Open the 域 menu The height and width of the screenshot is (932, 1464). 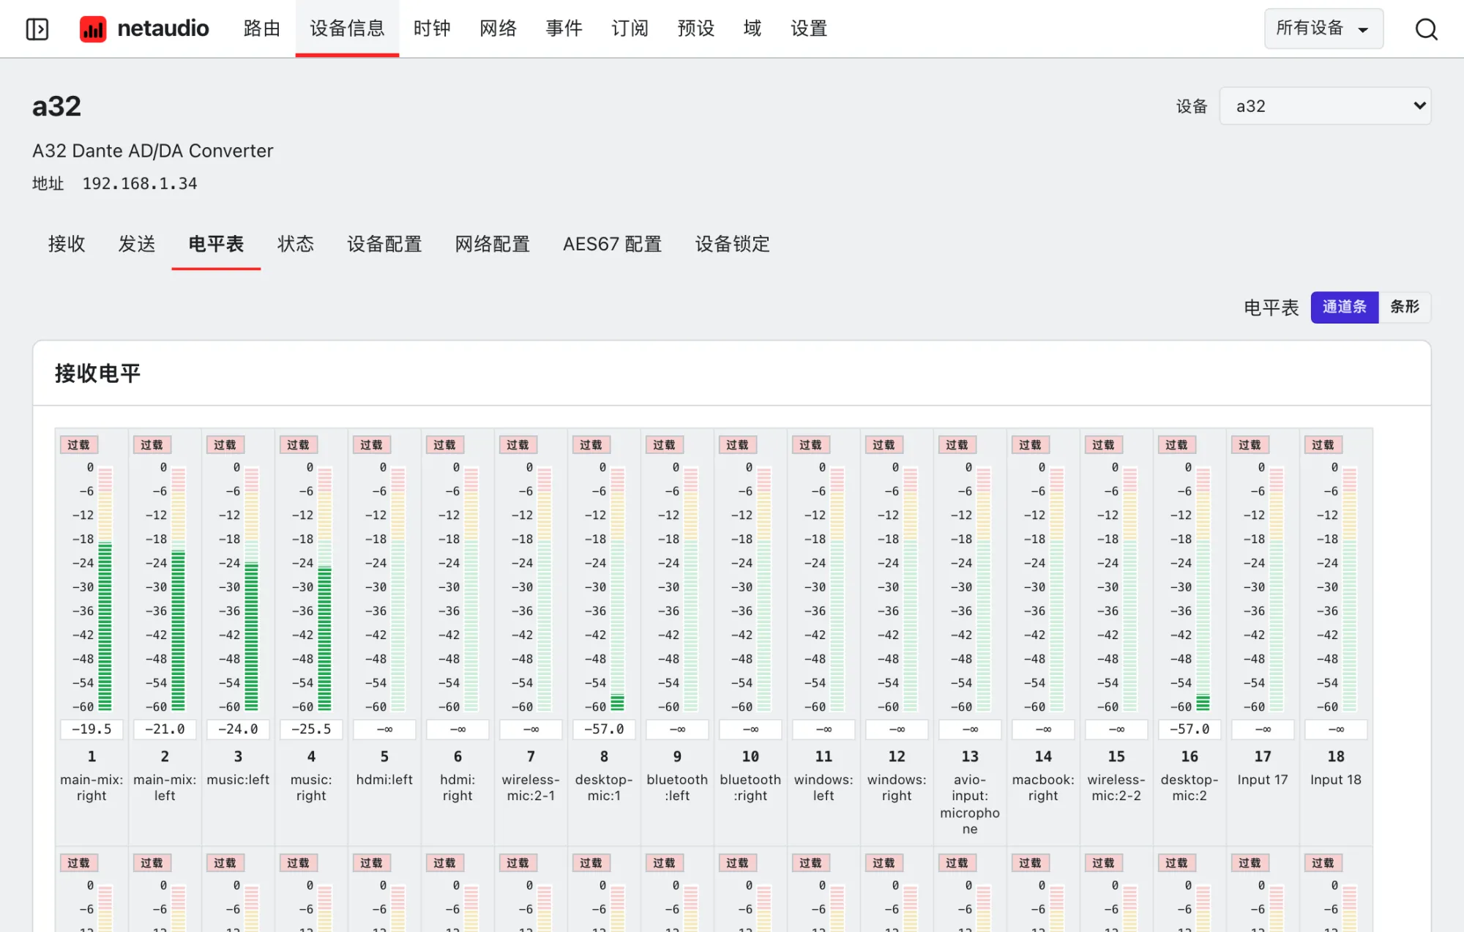(x=752, y=29)
